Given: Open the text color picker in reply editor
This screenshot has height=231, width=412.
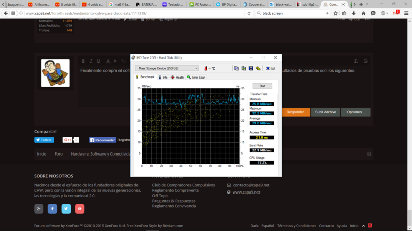Looking at the screenshot, I should (x=108, y=61).
